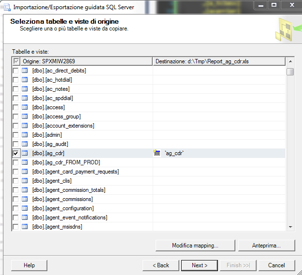Click table icon beside agent_commissions

pos(25,199)
